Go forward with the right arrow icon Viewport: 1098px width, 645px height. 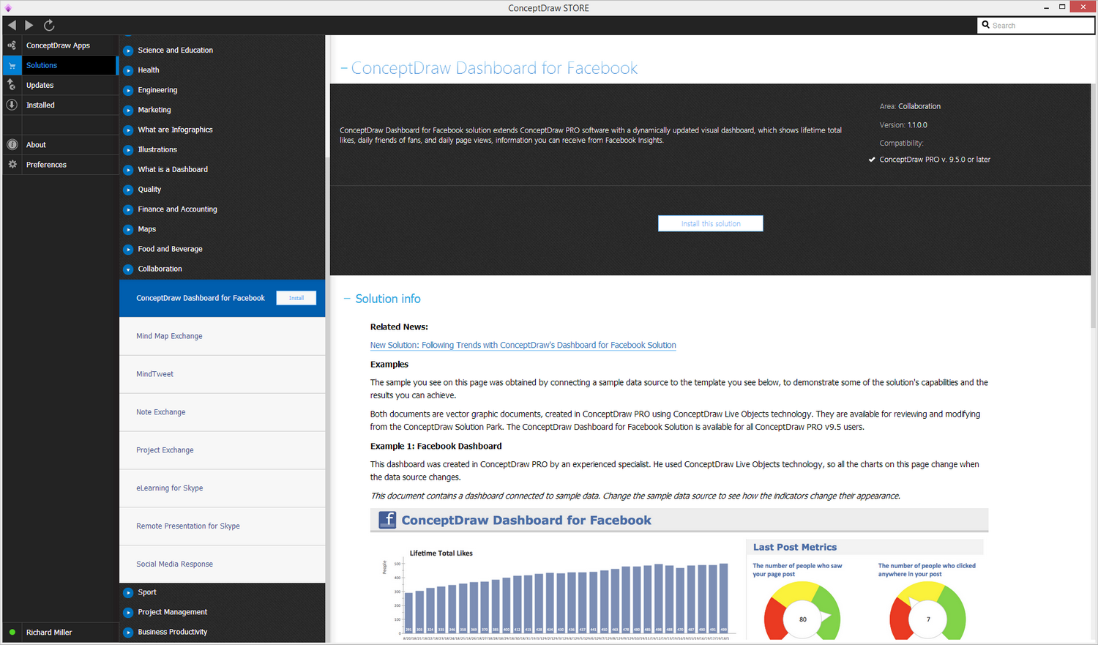[29, 26]
